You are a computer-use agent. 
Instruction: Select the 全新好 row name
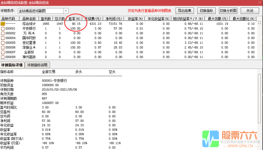pos(29,52)
